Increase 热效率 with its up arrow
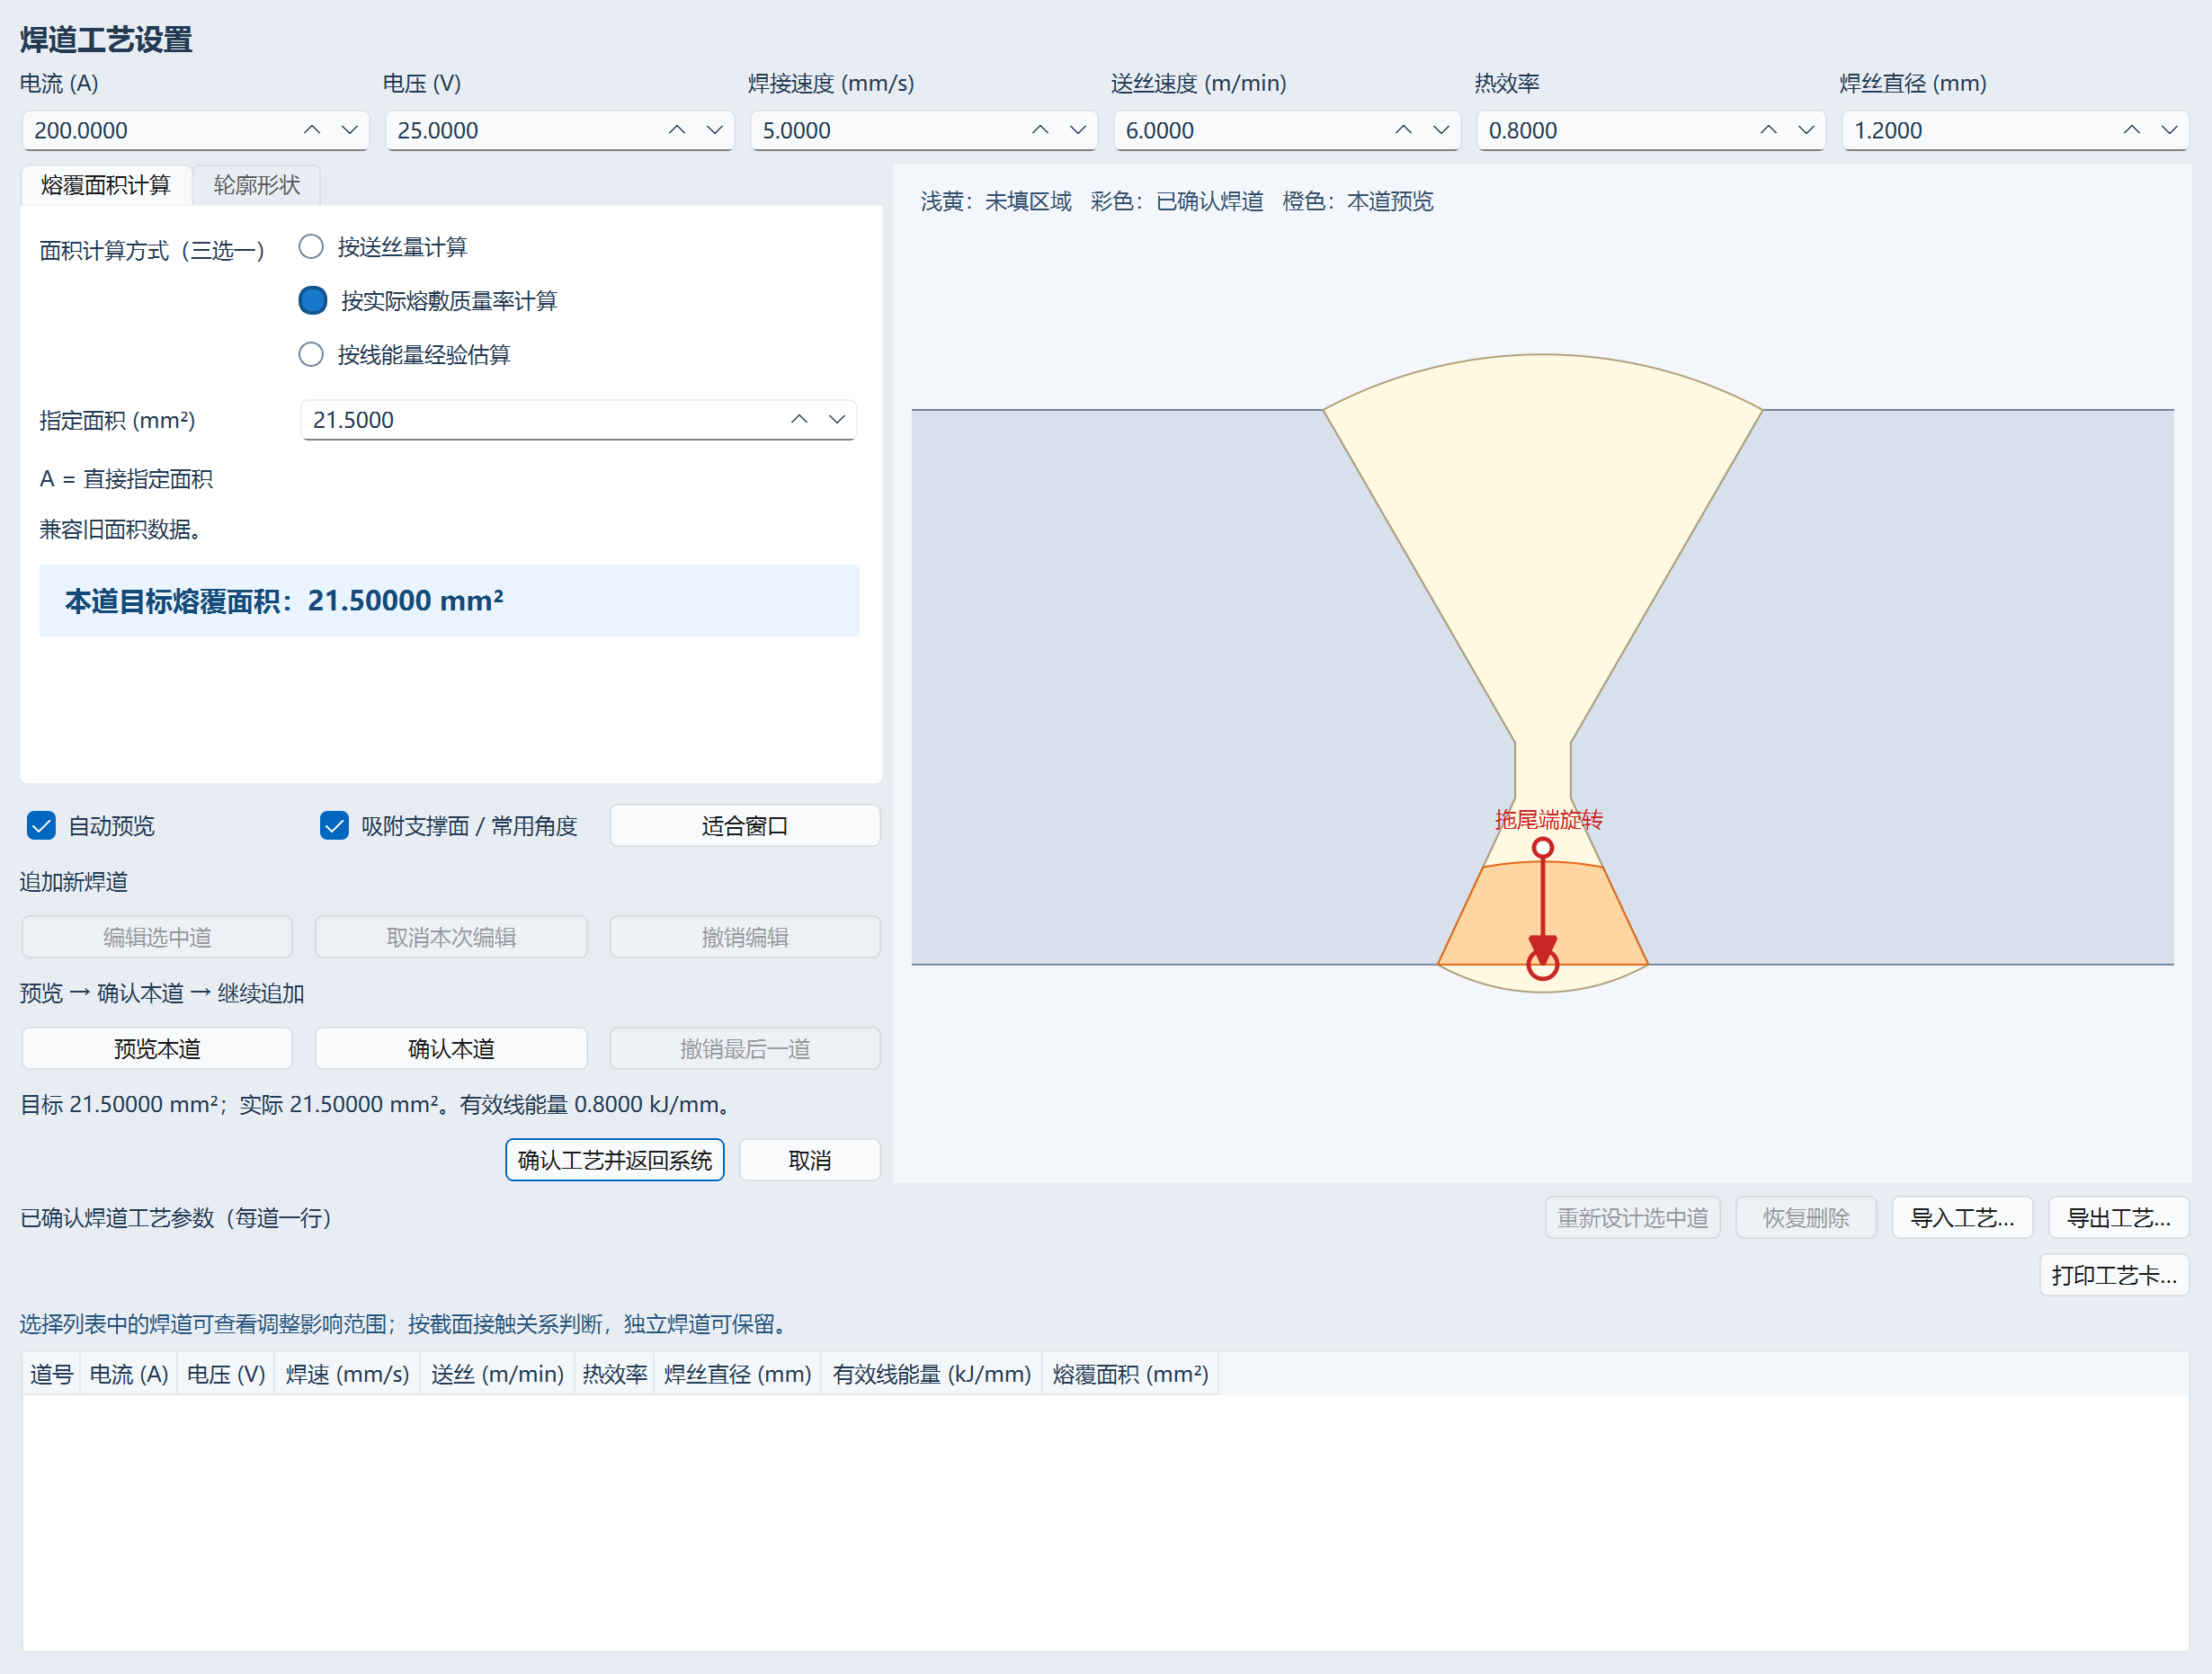The height and width of the screenshot is (1674, 2212). point(1768,130)
